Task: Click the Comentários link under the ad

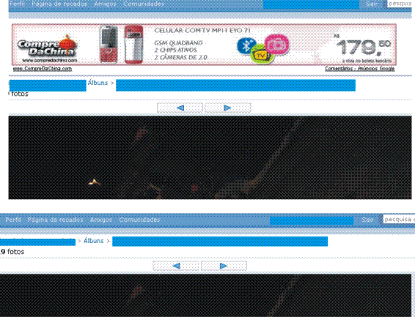Action: point(339,69)
